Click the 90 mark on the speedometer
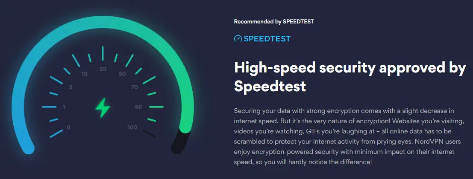473x179 pixels. [x=138, y=107]
